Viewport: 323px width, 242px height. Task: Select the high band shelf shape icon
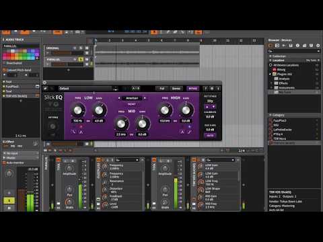pos(190,132)
